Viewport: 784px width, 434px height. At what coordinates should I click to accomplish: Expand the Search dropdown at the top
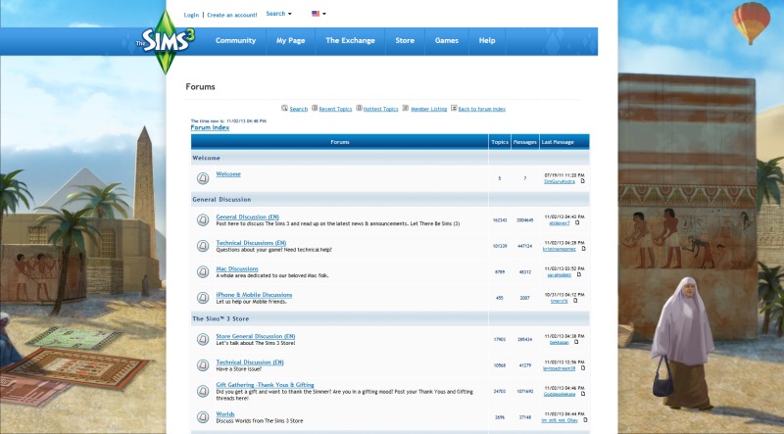(x=278, y=14)
